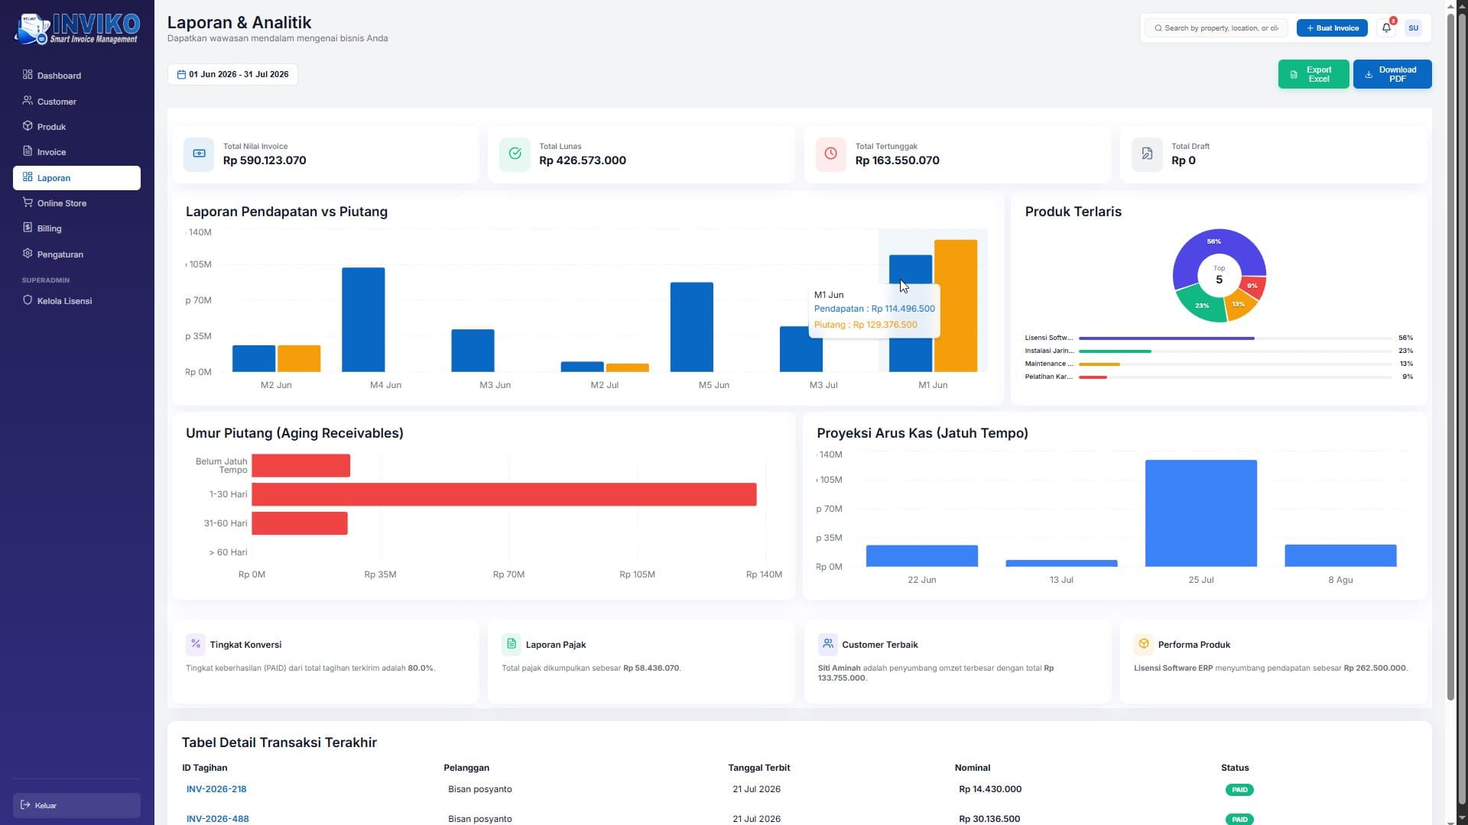Click nominal Rp 14.430.000 cell
Image resolution: width=1468 pixels, height=825 pixels.
pos(990,789)
